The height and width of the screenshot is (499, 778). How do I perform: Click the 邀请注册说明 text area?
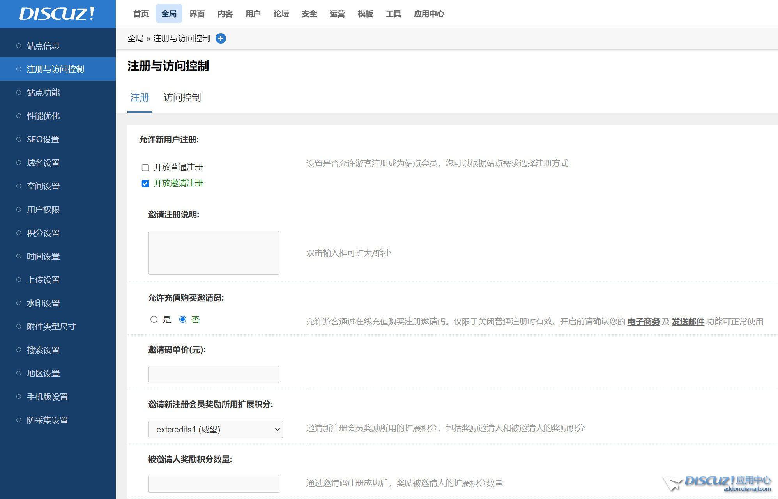click(x=214, y=253)
